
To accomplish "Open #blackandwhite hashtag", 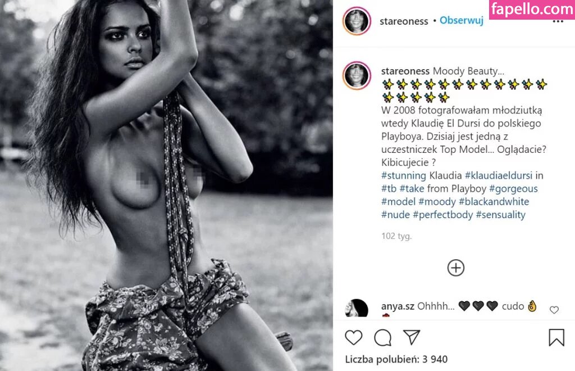I will 494,201.
